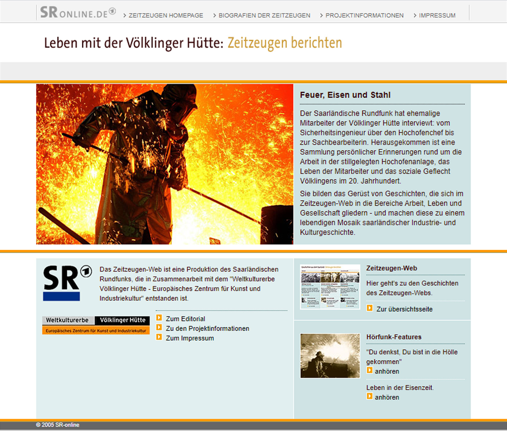Open the Zu den Projektinformationen text link
This screenshot has width=507, height=431.
207,329
